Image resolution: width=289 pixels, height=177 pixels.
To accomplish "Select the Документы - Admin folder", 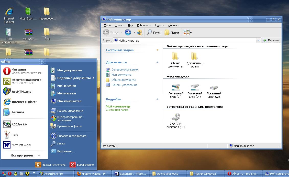I will point(195,60).
